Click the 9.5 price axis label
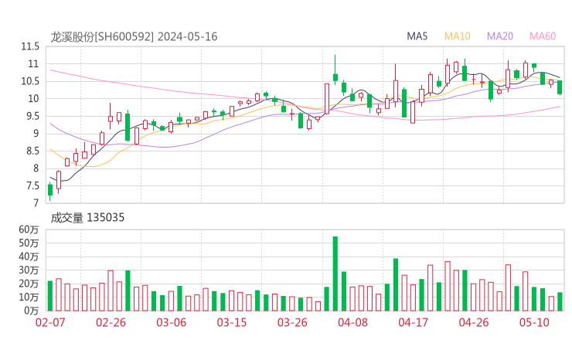Screen dimensions: 572x340 pos(32,116)
